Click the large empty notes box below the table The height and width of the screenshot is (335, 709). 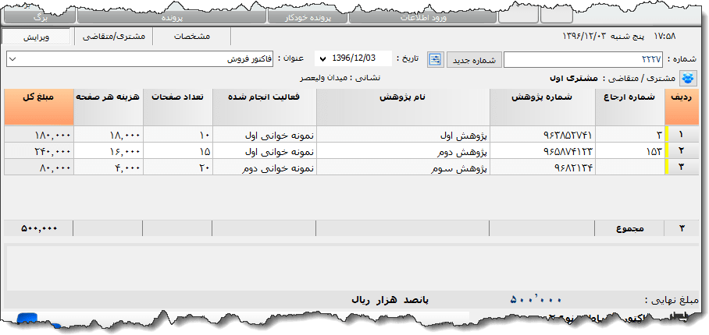click(352, 268)
